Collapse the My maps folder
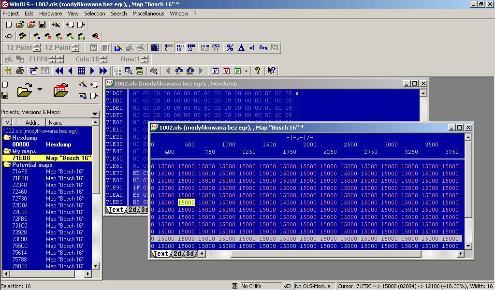 click(6, 151)
